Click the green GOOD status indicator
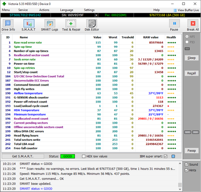201x192 pixels. [67, 156]
